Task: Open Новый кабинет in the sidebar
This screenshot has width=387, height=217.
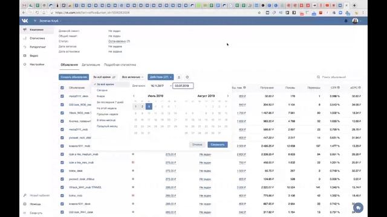Action: (x=39, y=195)
